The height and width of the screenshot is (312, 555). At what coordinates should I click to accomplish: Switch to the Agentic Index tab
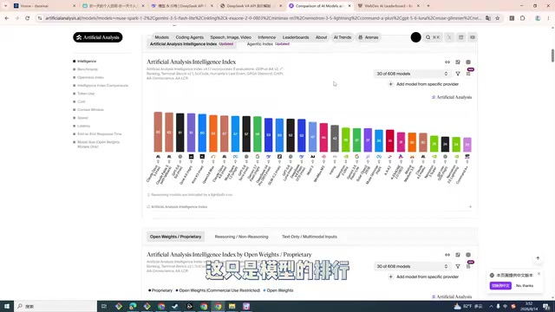(268, 44)
